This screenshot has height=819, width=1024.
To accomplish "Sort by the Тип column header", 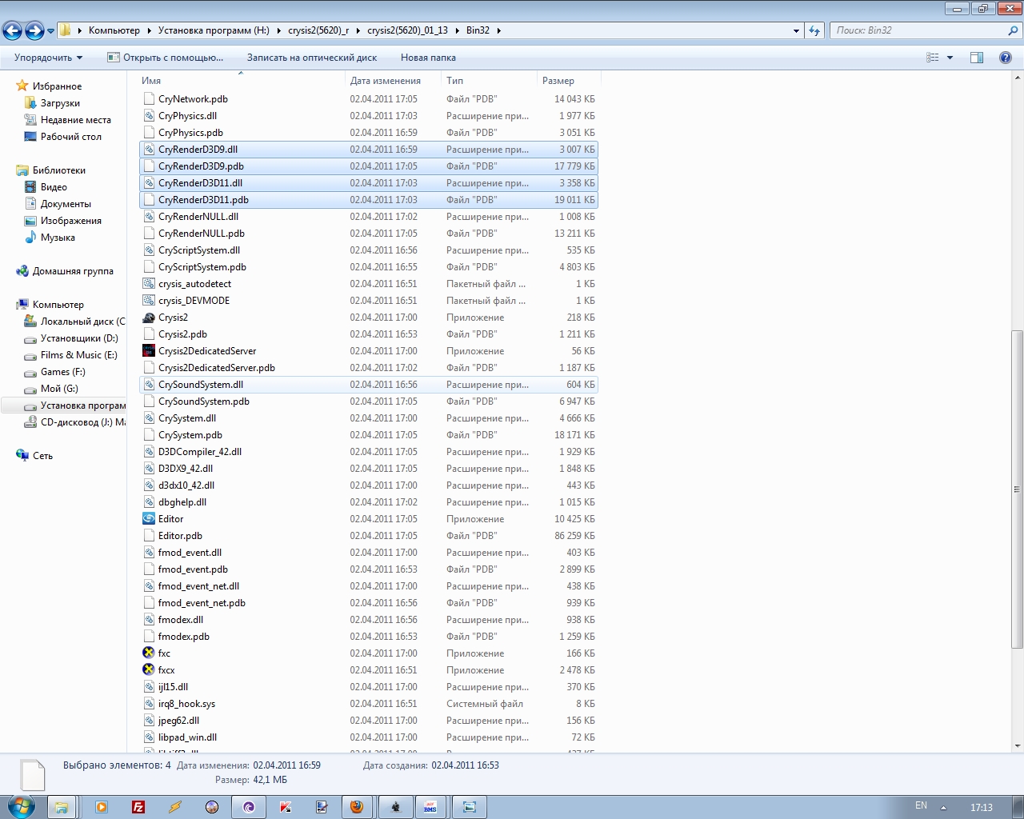I will click(490, 81).
